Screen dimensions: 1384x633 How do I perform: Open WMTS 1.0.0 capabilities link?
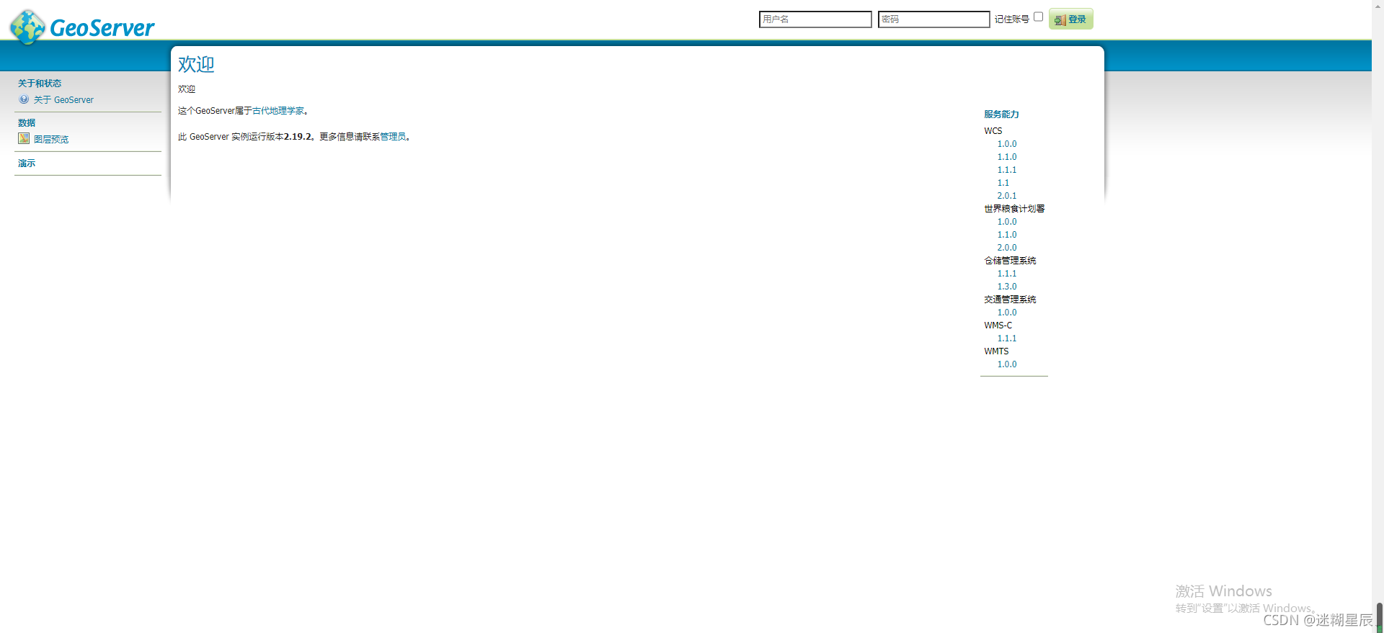tap(1007, 364)
